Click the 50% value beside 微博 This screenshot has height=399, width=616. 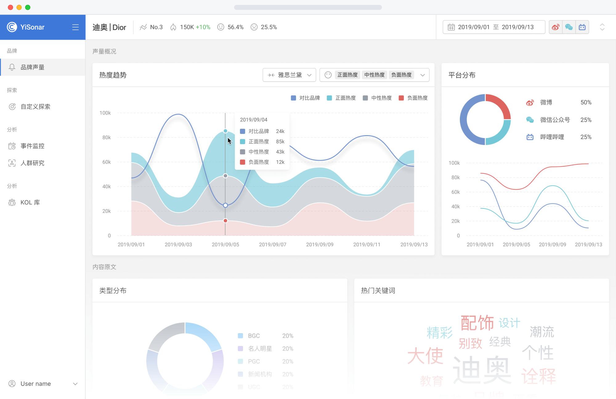586,103
